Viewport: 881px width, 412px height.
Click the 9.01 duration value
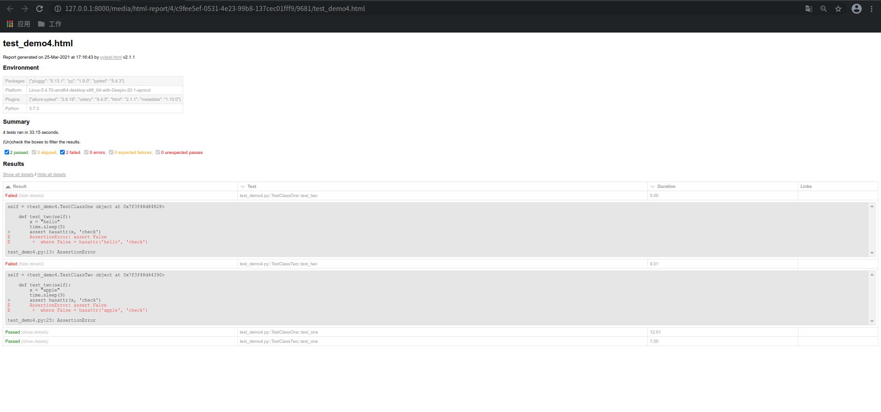[x=654, y=264]
